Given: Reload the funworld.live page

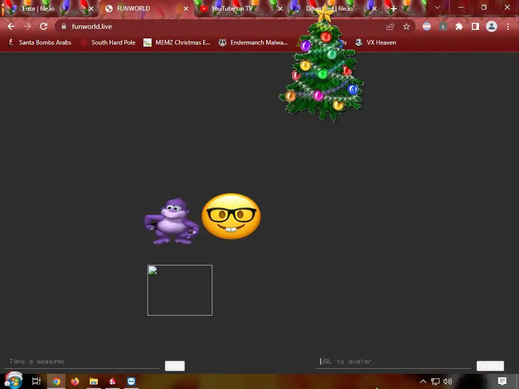Looking at the screenshot, I should click(44, 26).
